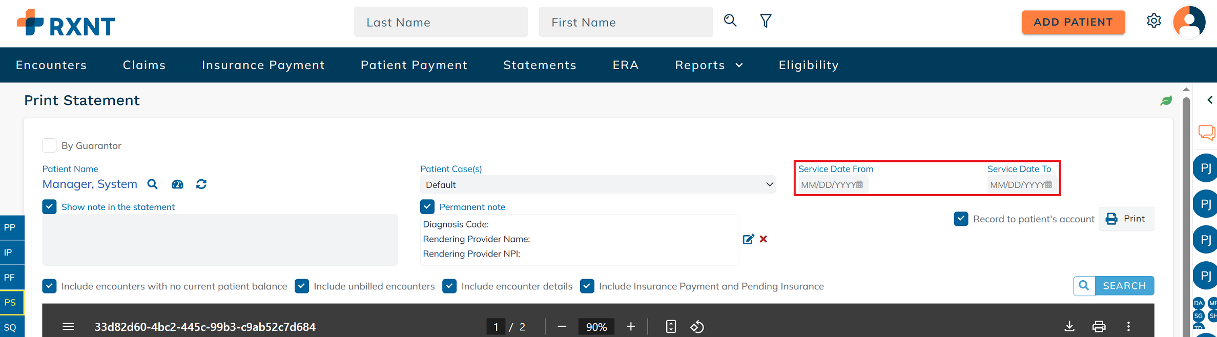Edit the permanent note with pencil icon

tap(748, 239)
